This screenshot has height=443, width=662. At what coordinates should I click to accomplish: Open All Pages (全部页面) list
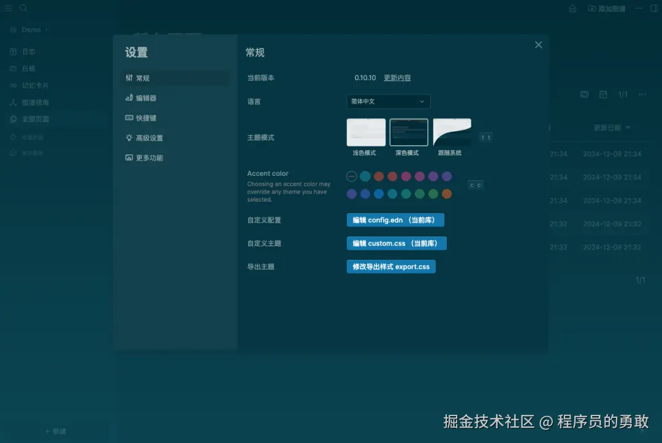[x=34, y=119]
